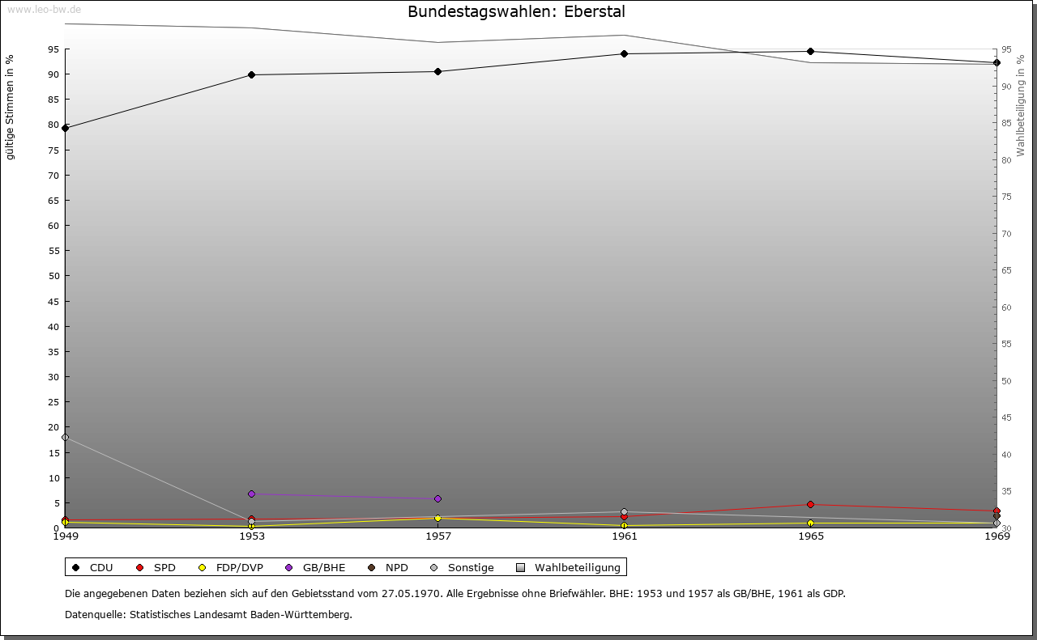This screenshot has width=1037, height=640.
Task: Click the GB/BHE purple legend marker
Action: coord(289,568)
